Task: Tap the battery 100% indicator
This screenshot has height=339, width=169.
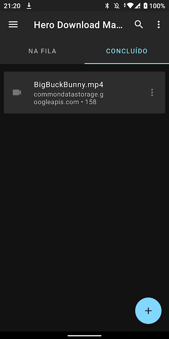Action: point(154,6)
